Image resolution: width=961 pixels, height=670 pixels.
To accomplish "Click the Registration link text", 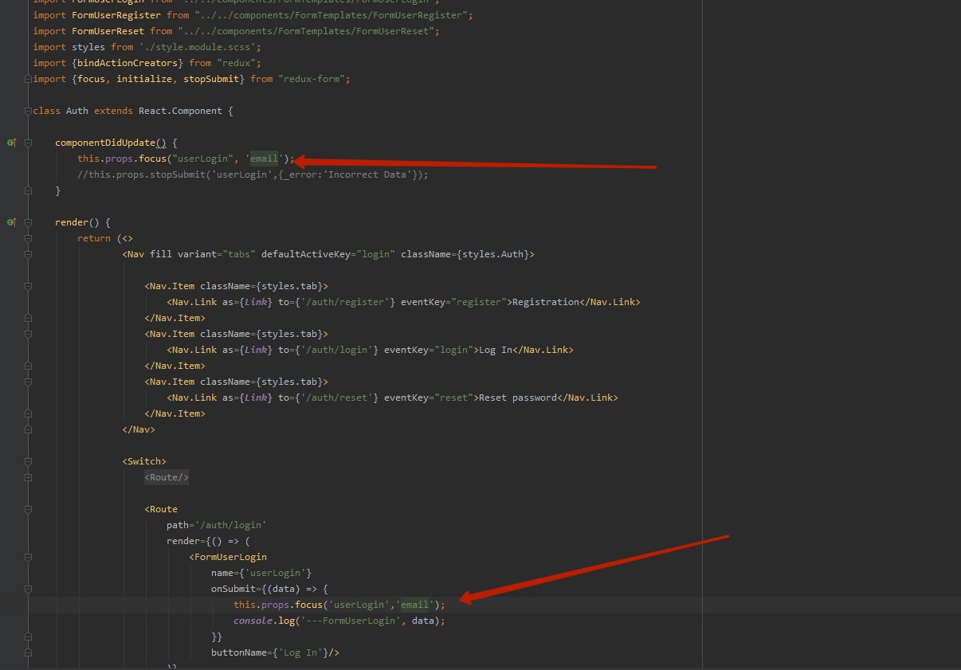I will pos(545,302).
